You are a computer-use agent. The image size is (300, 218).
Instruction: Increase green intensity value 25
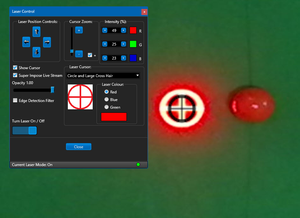pyautogui.click(x=124, y=44)
